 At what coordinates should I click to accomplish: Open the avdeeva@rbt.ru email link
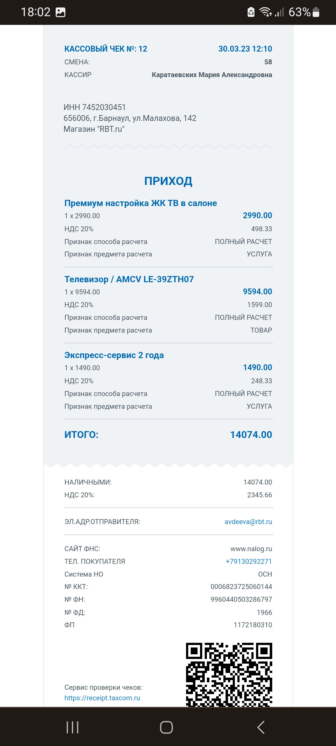pos(248,522)
